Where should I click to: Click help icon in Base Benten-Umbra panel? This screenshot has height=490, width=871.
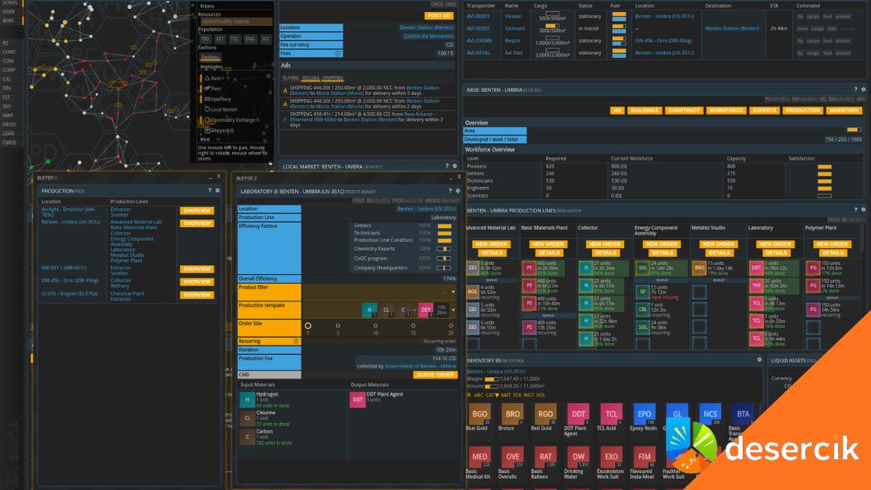[856, 89]
